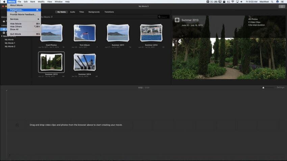Click the share button in the window toolbar
The width and height of the screenshot is (287, 161).
[x=282, y=6]
